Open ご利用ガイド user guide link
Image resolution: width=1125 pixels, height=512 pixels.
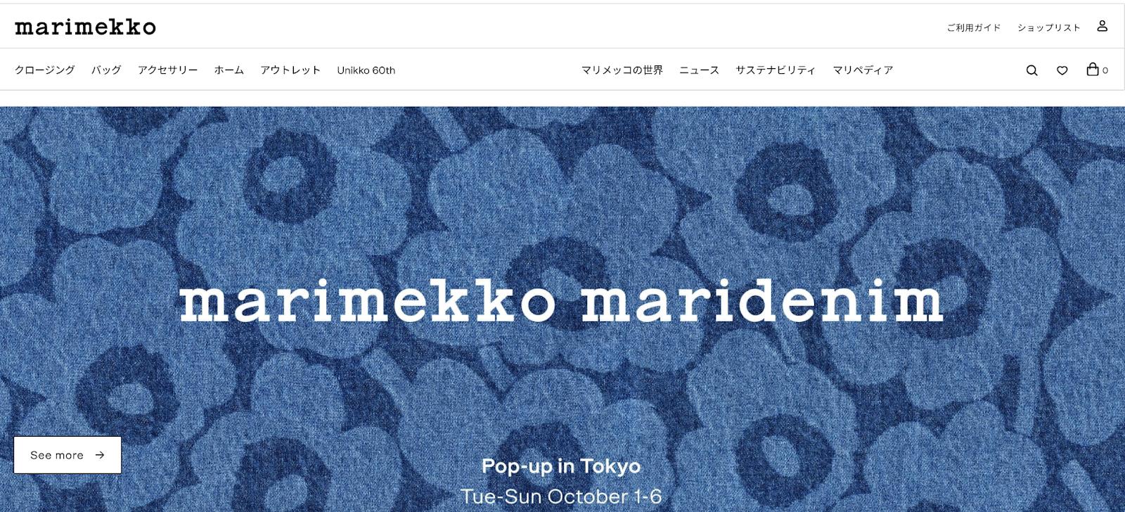tap(974, 27)
